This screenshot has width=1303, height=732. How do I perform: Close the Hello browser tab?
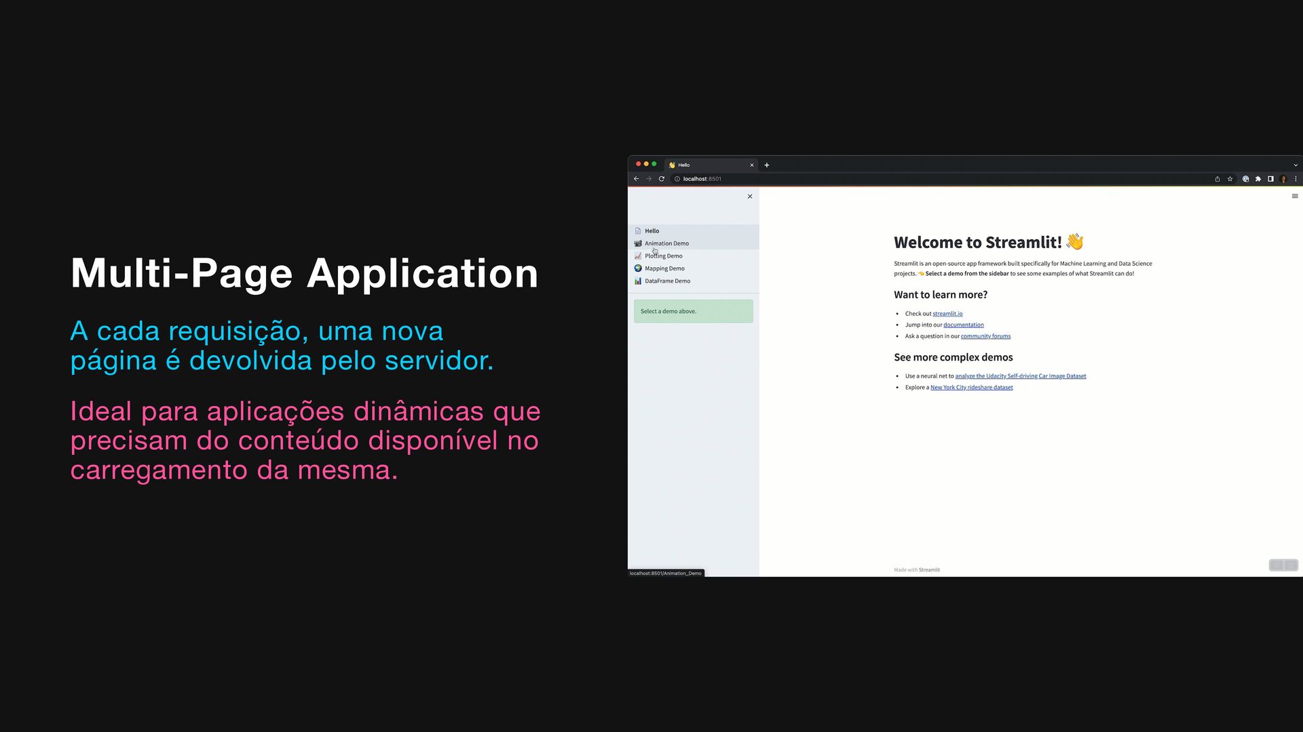coord(752,165)
